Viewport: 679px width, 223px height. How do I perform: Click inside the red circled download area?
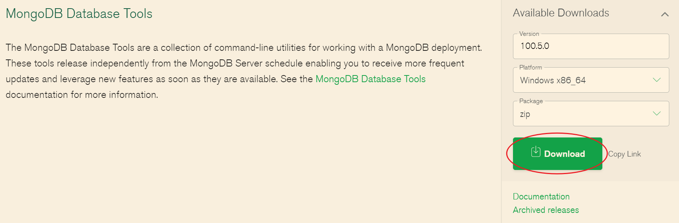tap(557, 154)
